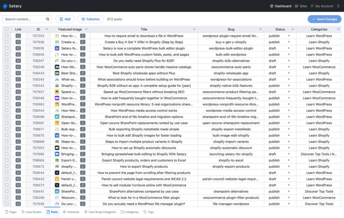Open My Account
Viewport: 344px width, 218px height.
click(322, 6)
